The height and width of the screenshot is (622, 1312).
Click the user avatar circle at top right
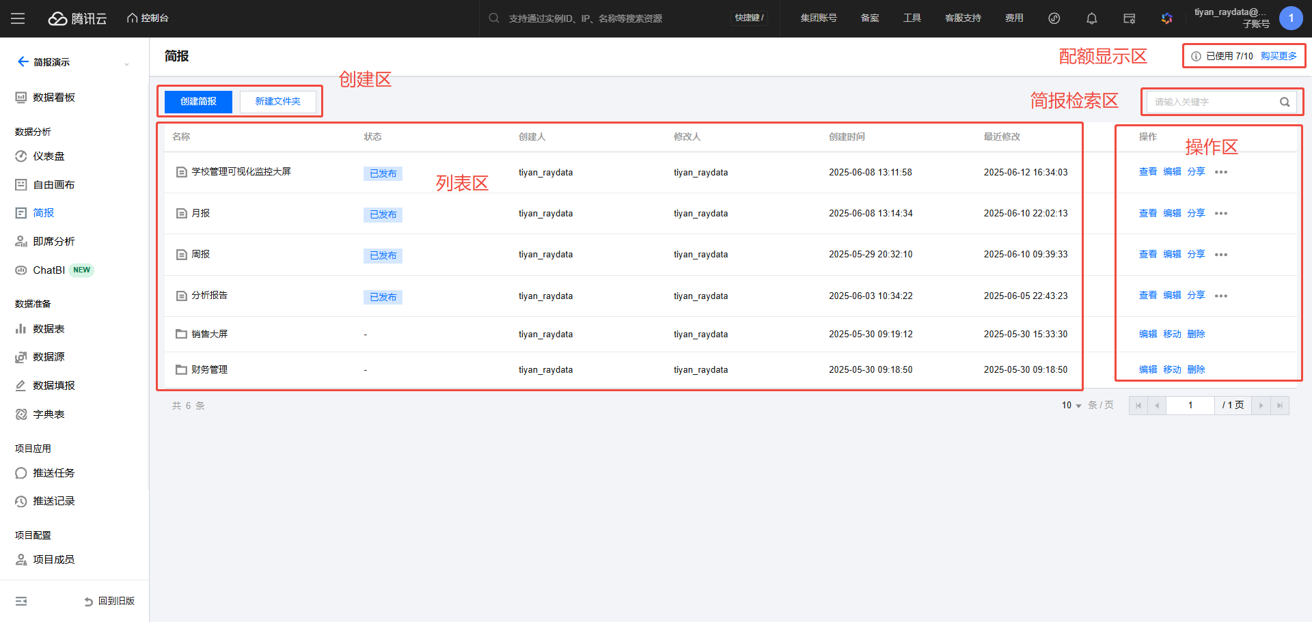1290,18
